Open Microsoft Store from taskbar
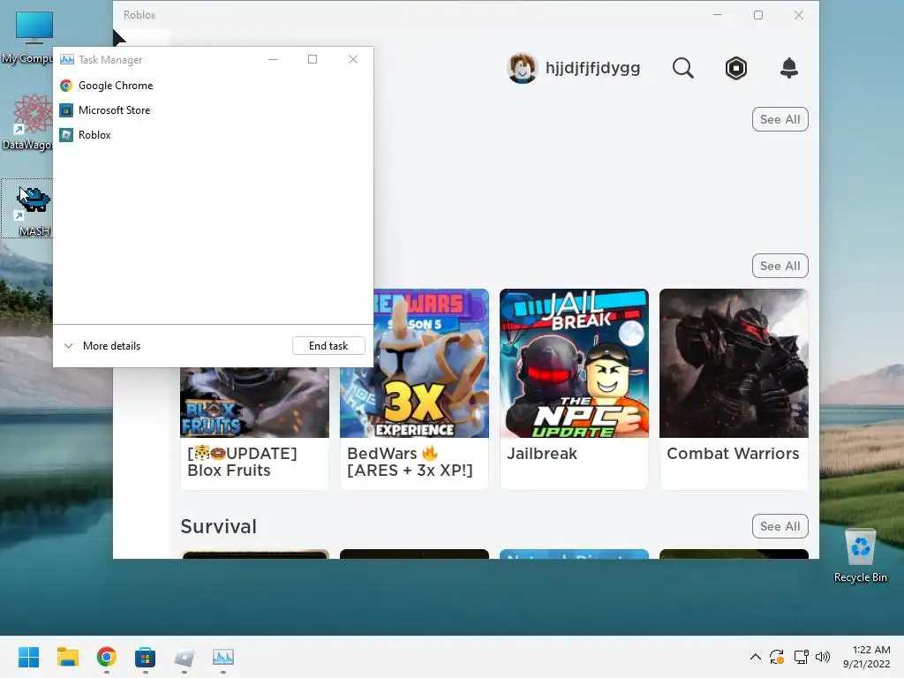Screen dimensions: 904x678 146,657
